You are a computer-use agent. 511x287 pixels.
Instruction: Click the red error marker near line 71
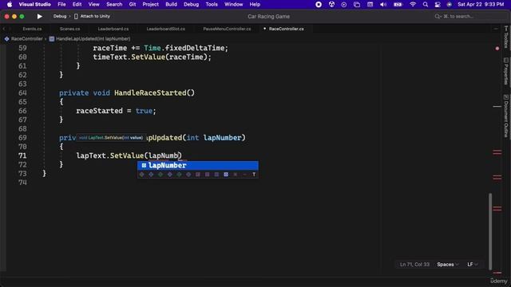[497, 152]
